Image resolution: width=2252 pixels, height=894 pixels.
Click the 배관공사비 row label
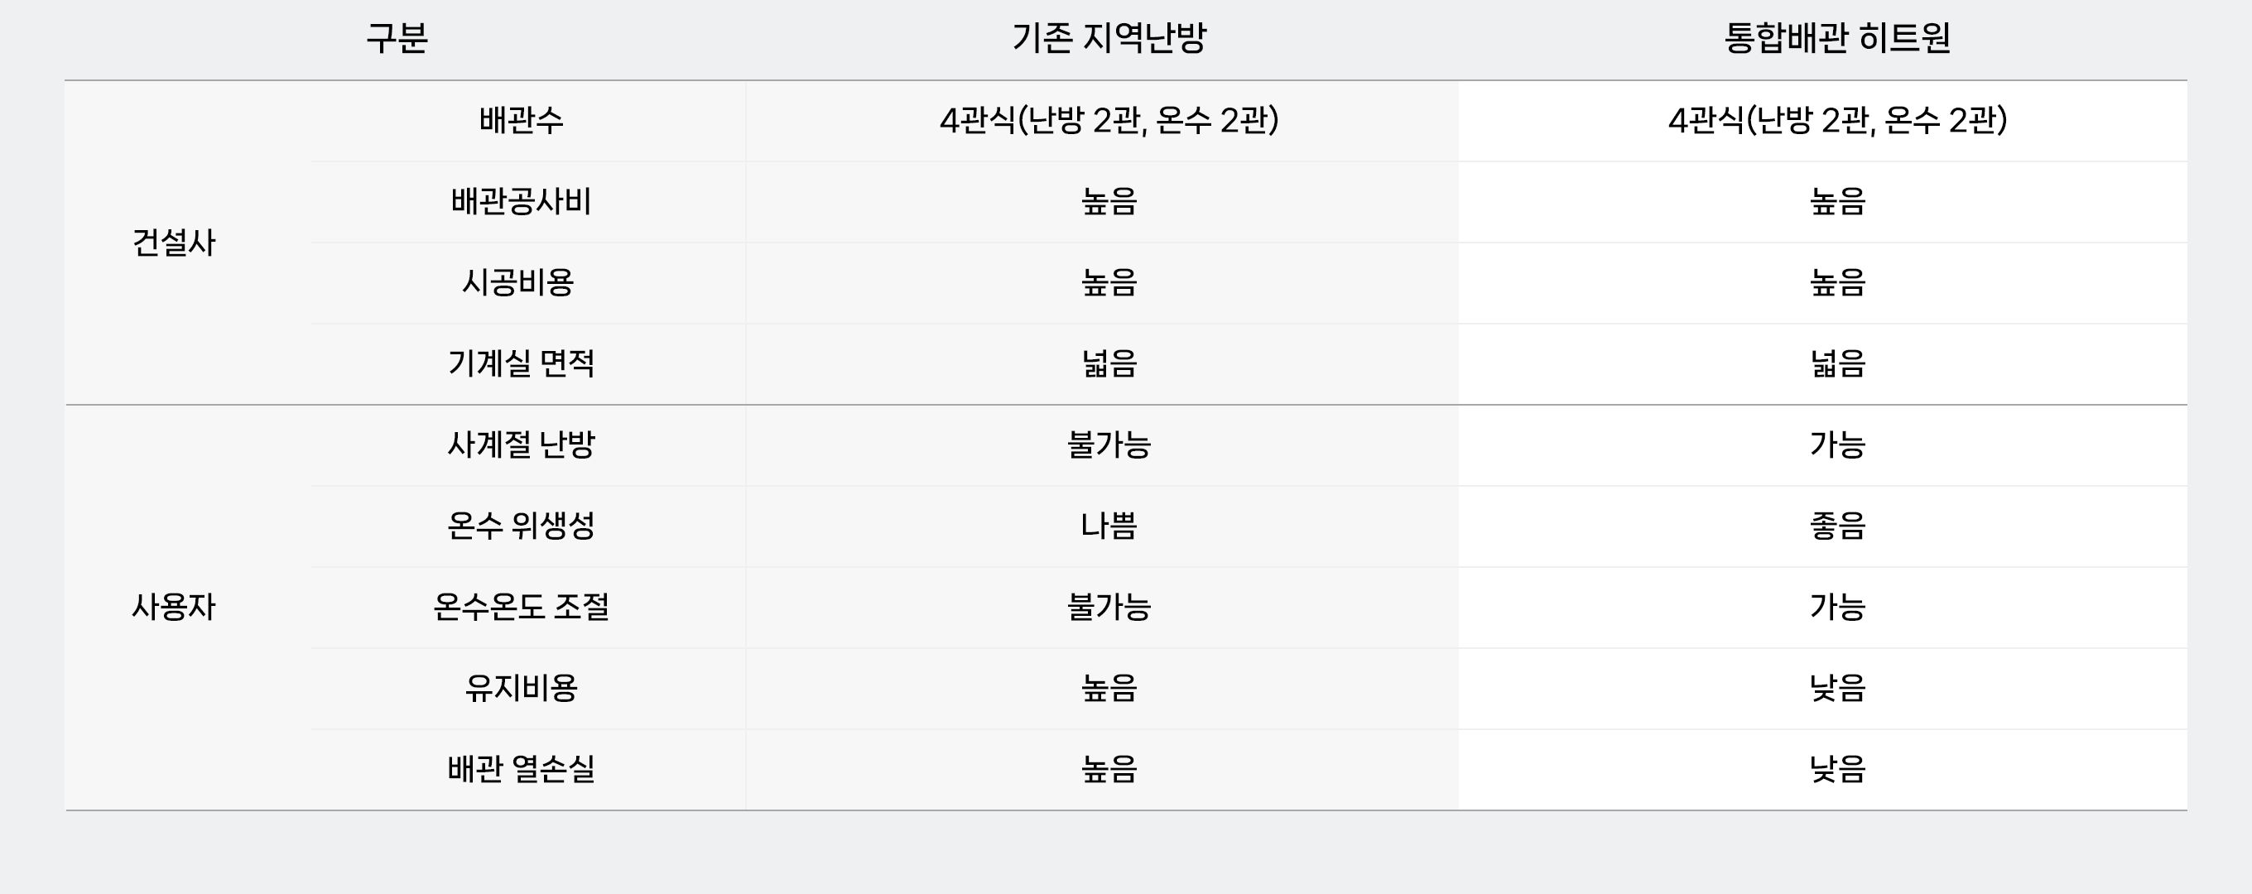[521, 202]
